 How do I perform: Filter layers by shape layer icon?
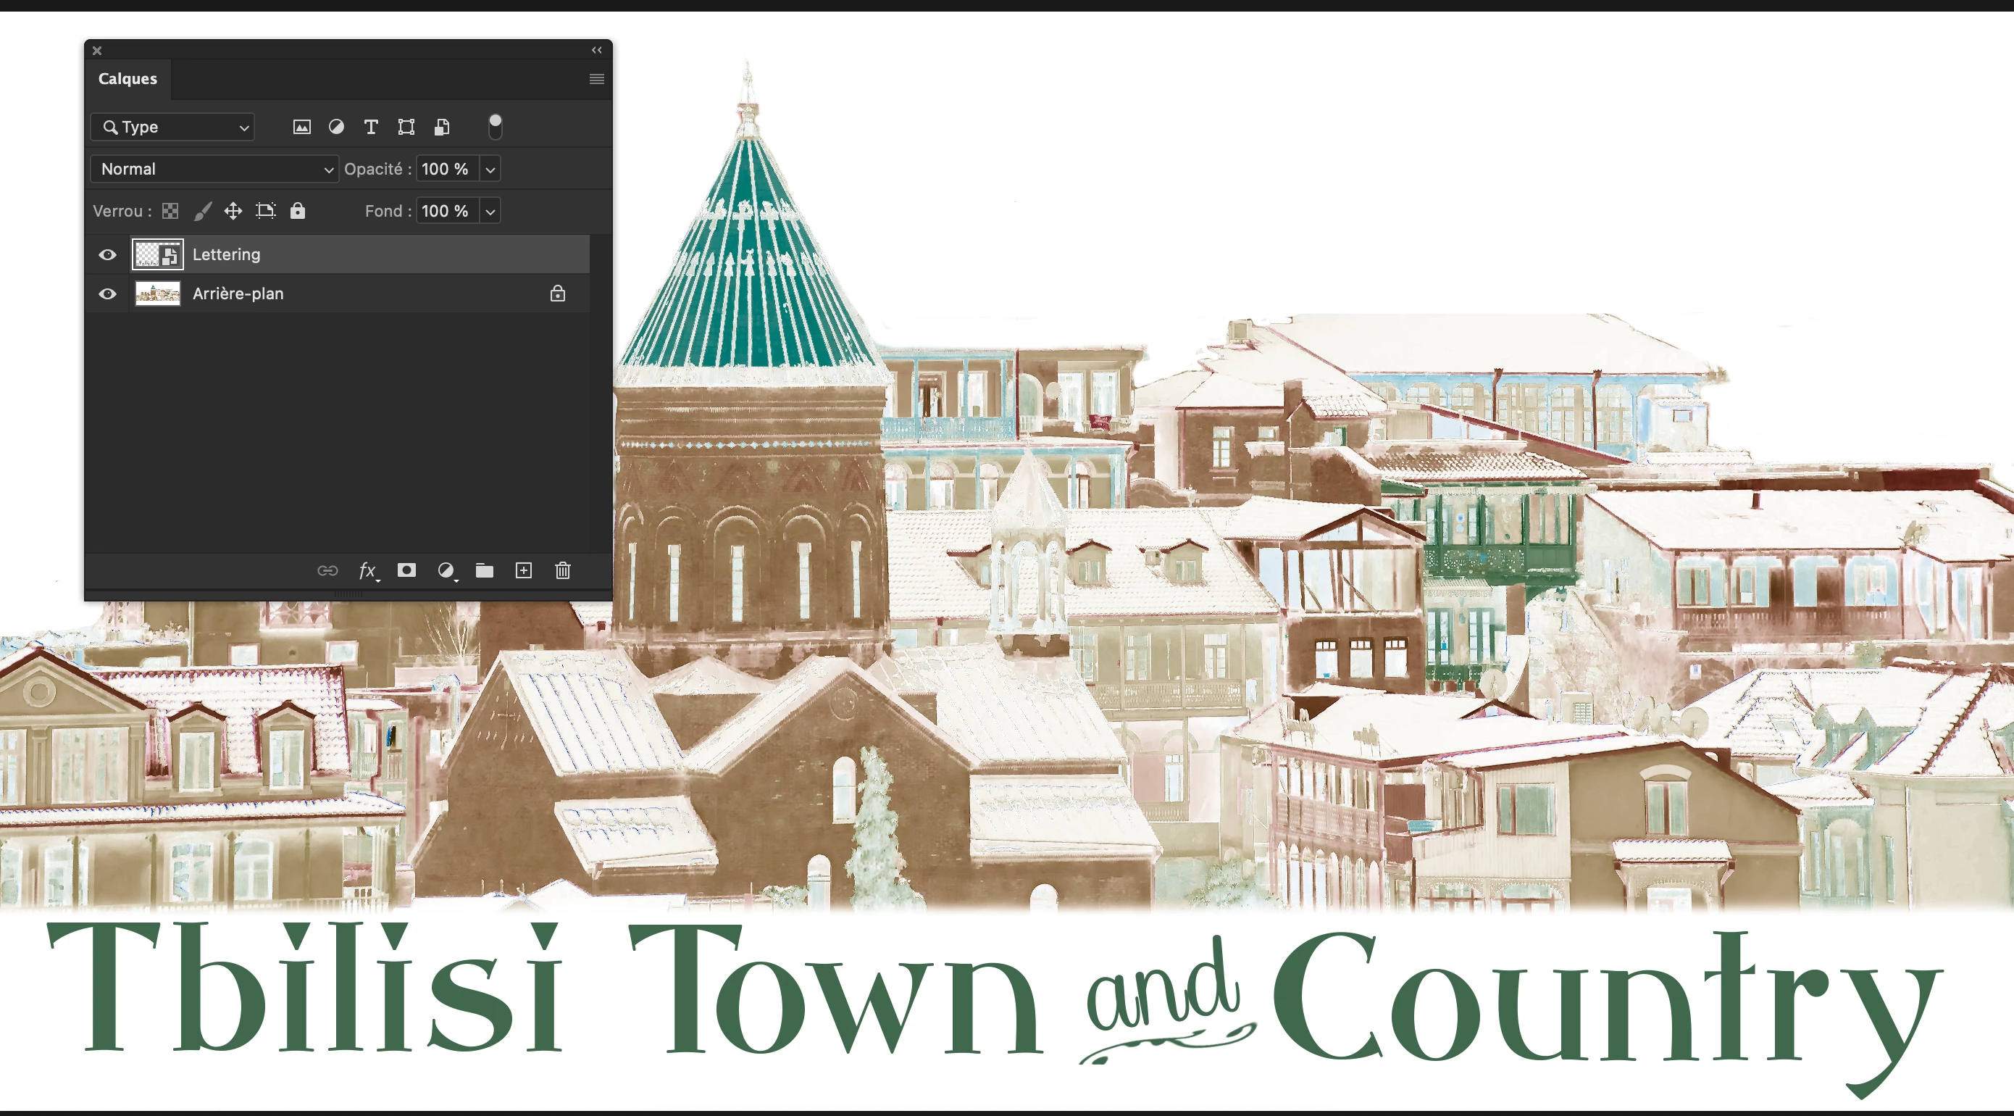click(406, 127)
